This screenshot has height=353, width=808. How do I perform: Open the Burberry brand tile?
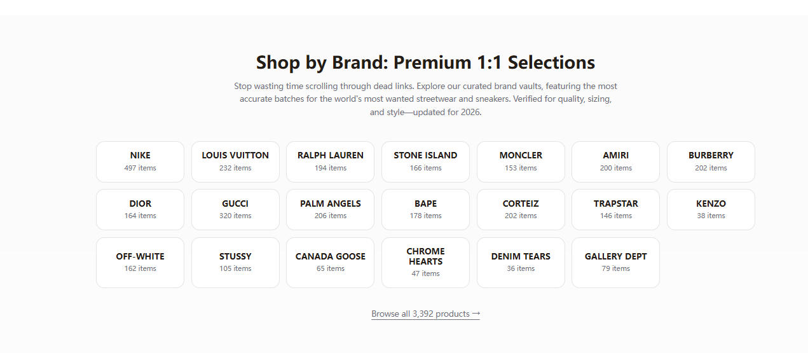point(711,162)
